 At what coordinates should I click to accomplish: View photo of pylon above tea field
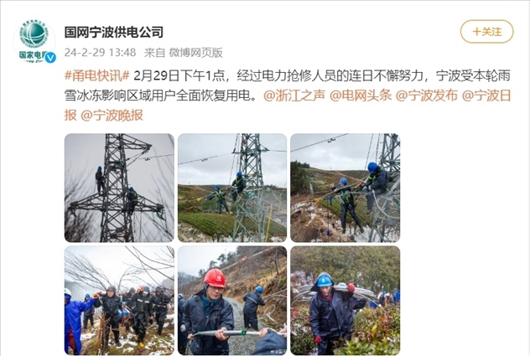tap(232, 188)
